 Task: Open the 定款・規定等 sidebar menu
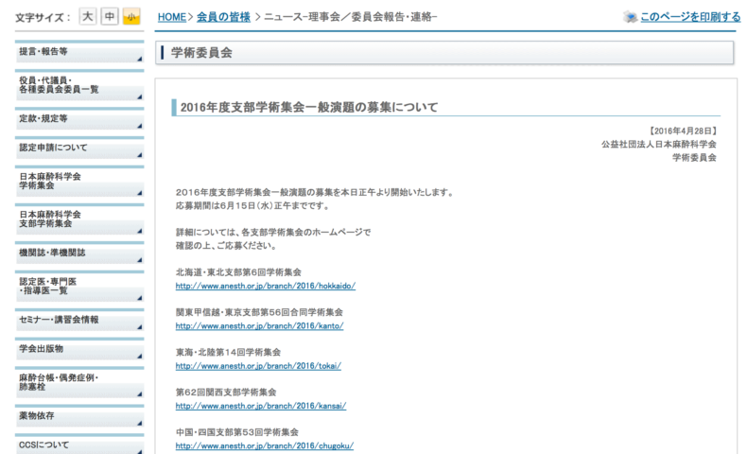(79, 119)
